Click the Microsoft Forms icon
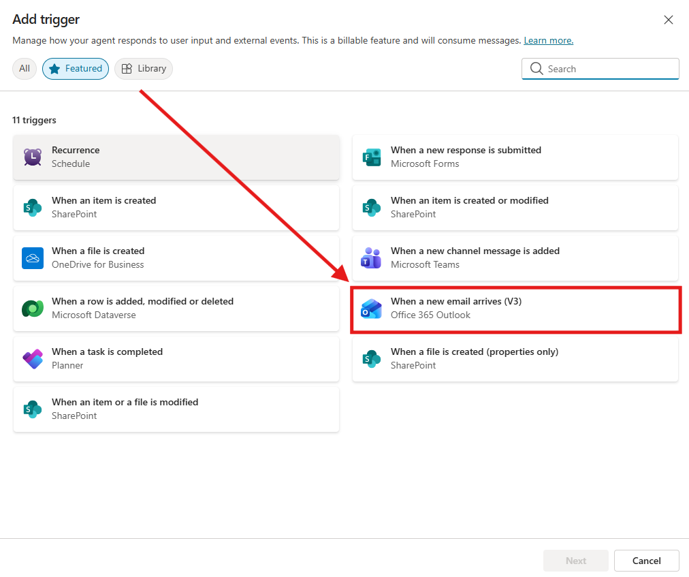The height and width of the screenshot is (577, 689). [371, 157]
